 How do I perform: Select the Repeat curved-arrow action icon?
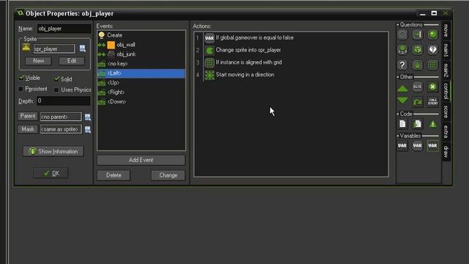(418, 102)
